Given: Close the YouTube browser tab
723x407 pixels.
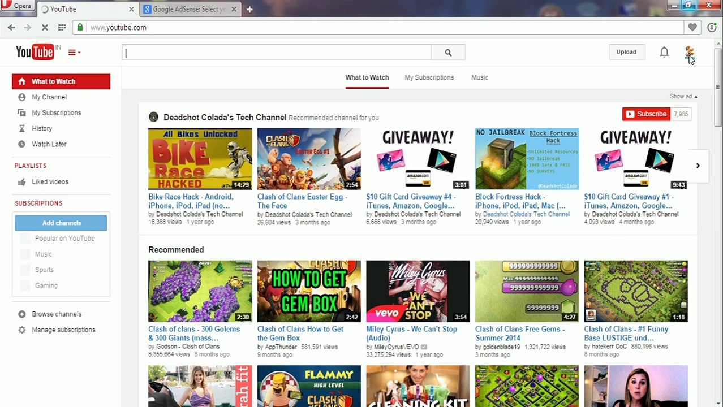Looking at the screenshot, I should tap(131, 9).
